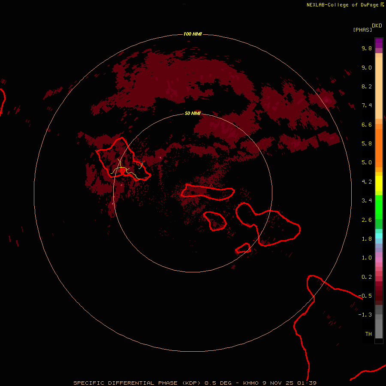Click the small Lanai island outline
386x386 pixels.
[x=215, y=221]
